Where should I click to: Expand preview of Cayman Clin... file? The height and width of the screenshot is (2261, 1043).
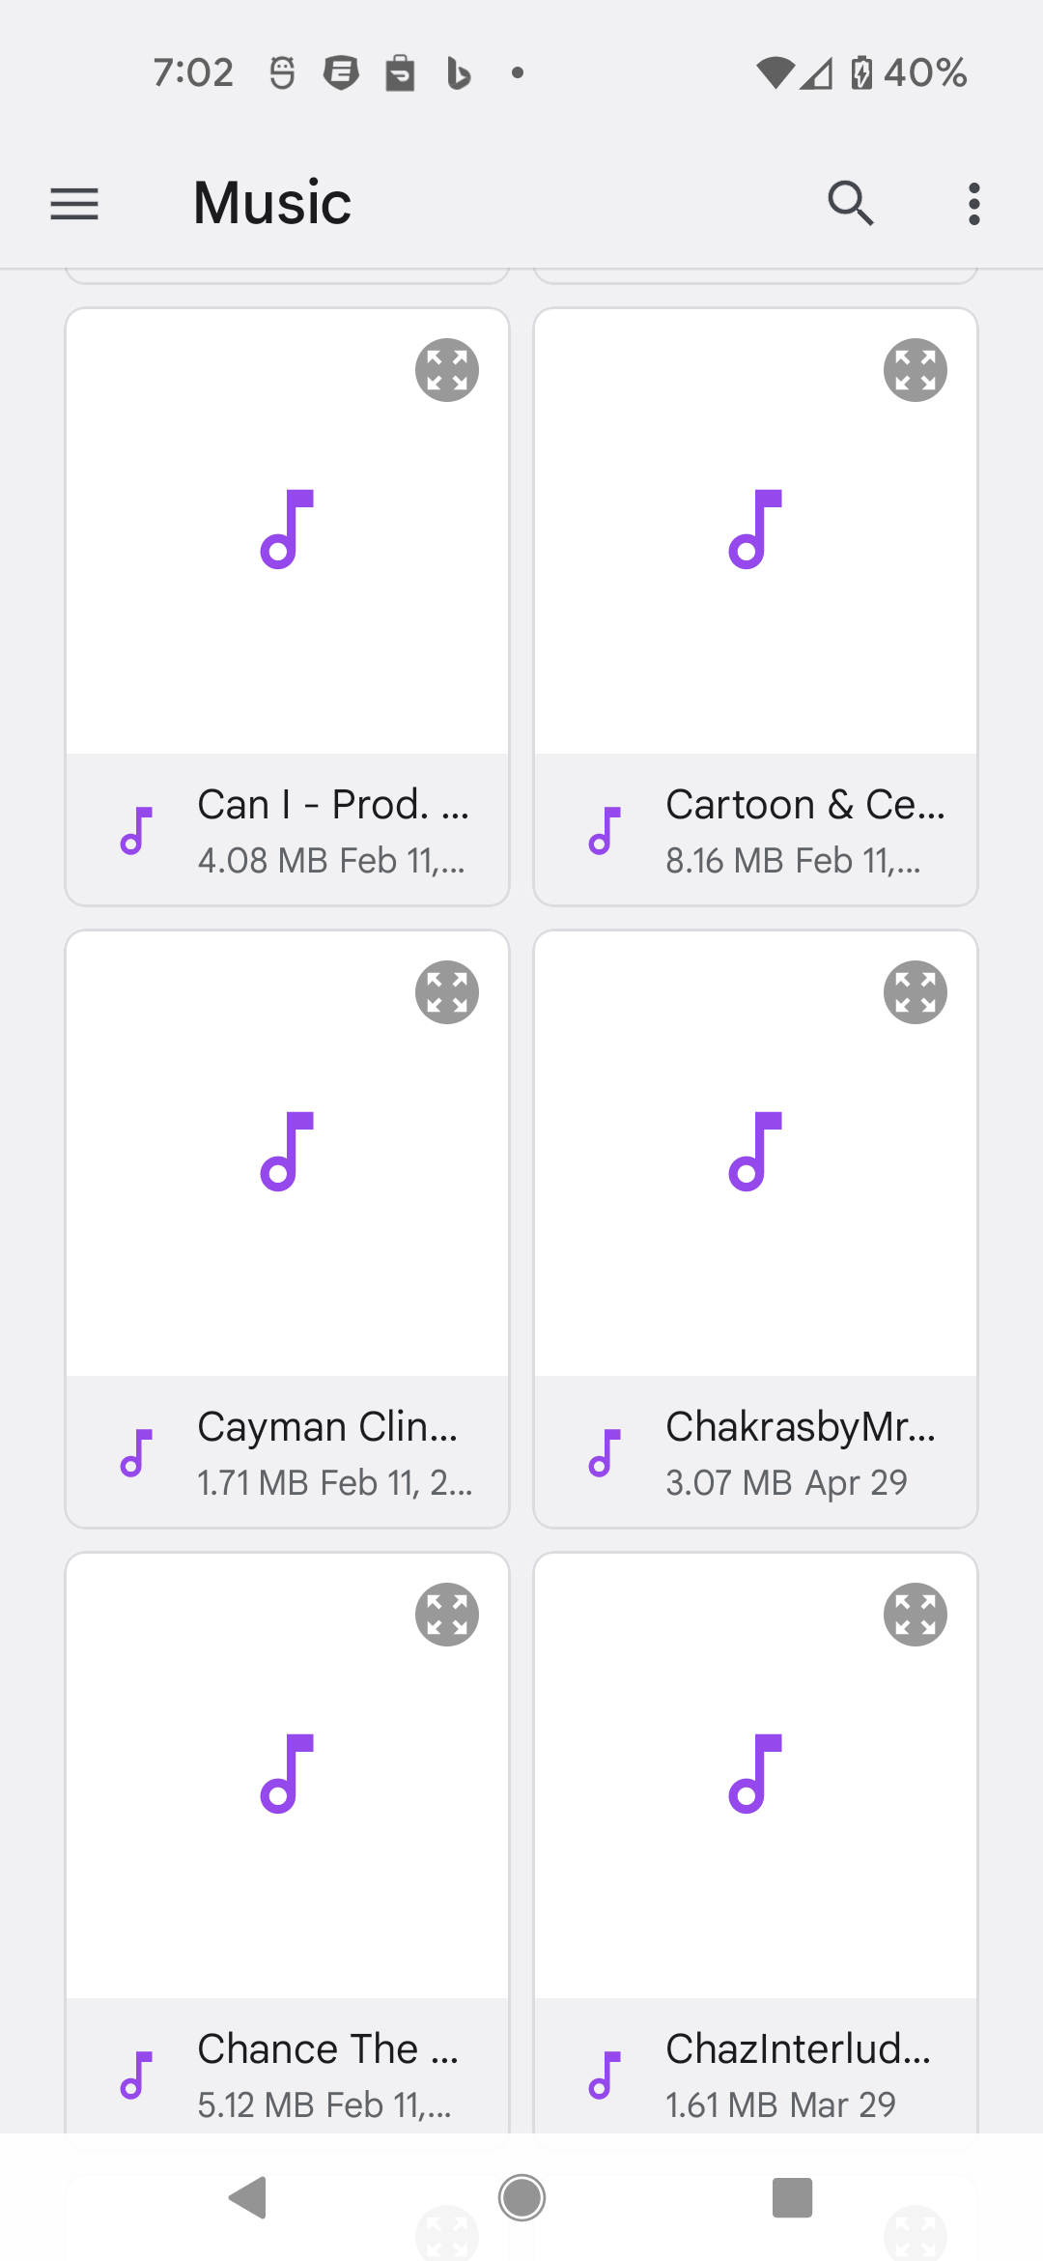coord(447,992)
